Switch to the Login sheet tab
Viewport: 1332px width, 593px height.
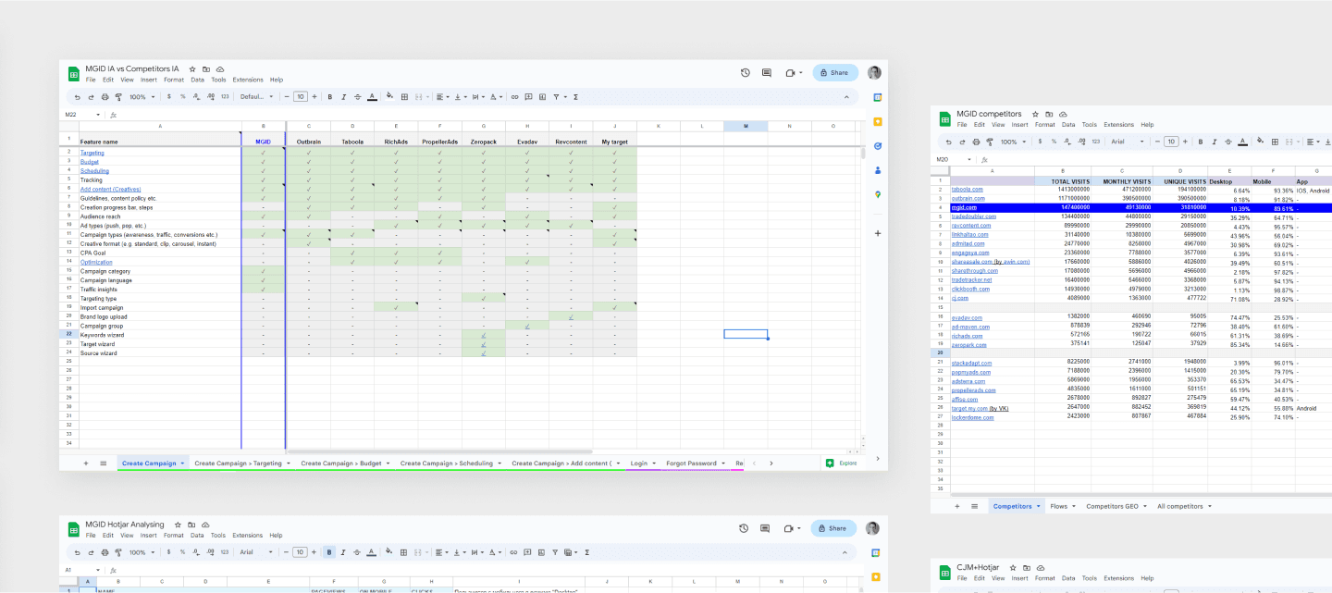(x=638, y=463)
